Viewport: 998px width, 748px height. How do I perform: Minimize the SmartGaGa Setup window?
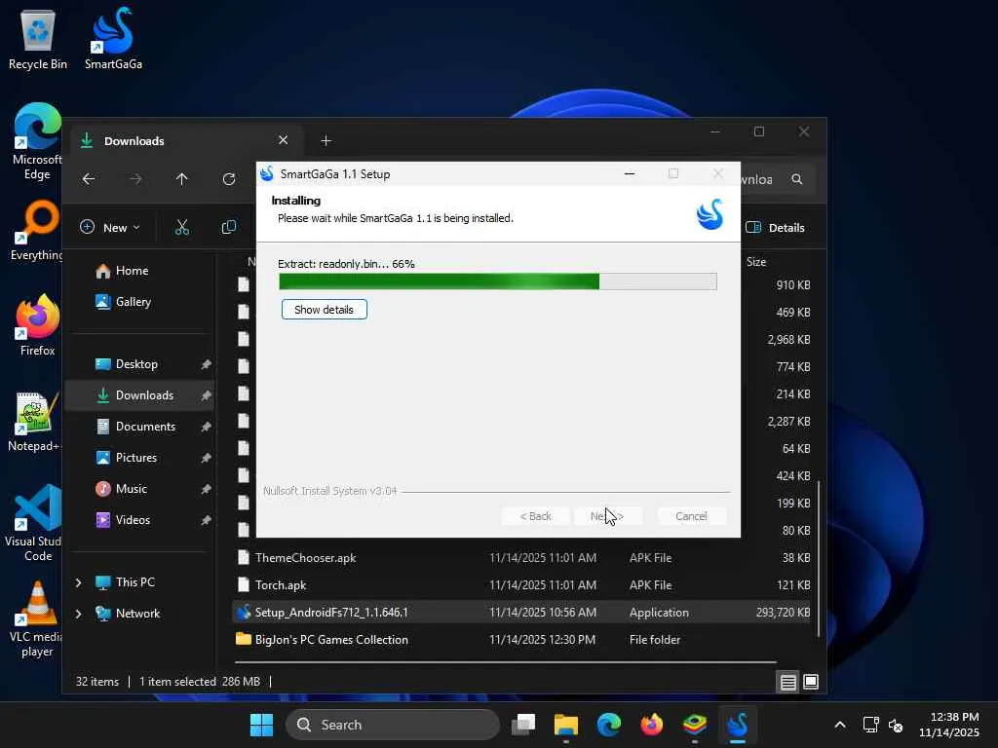tap(630, 173)
